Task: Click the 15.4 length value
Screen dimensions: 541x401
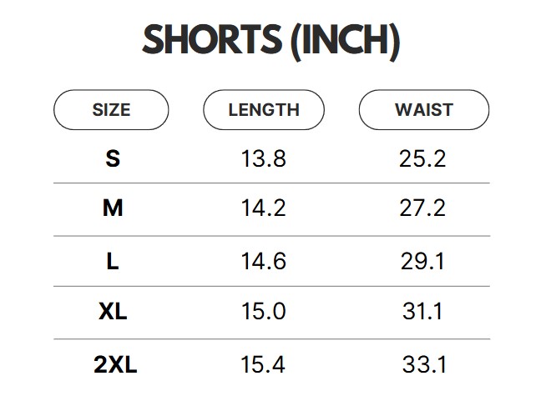Action: (x=264, y=364)
